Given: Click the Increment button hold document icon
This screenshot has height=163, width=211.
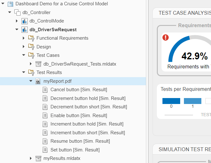Looking at the screenshot, I should 45,124.
